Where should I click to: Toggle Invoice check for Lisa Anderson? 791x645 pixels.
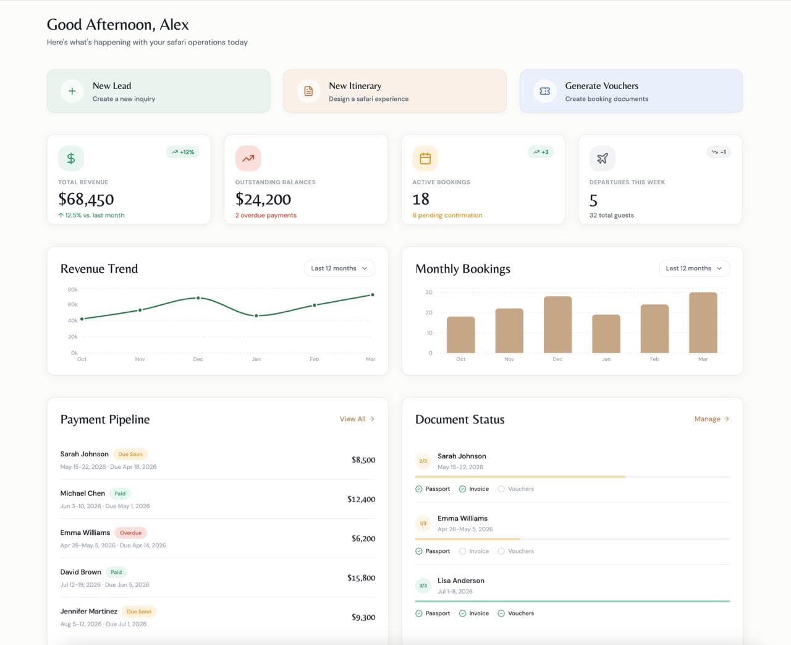pos(462,613)
